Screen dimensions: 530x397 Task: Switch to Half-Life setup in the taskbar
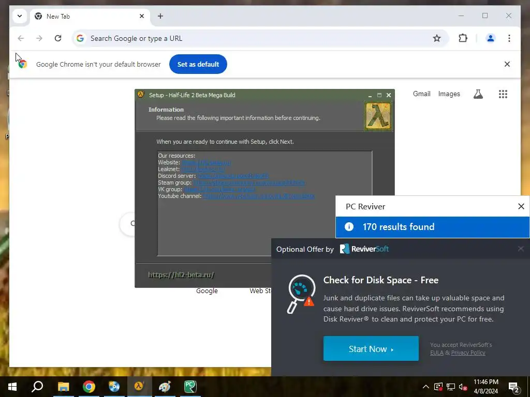pos(139,387)
